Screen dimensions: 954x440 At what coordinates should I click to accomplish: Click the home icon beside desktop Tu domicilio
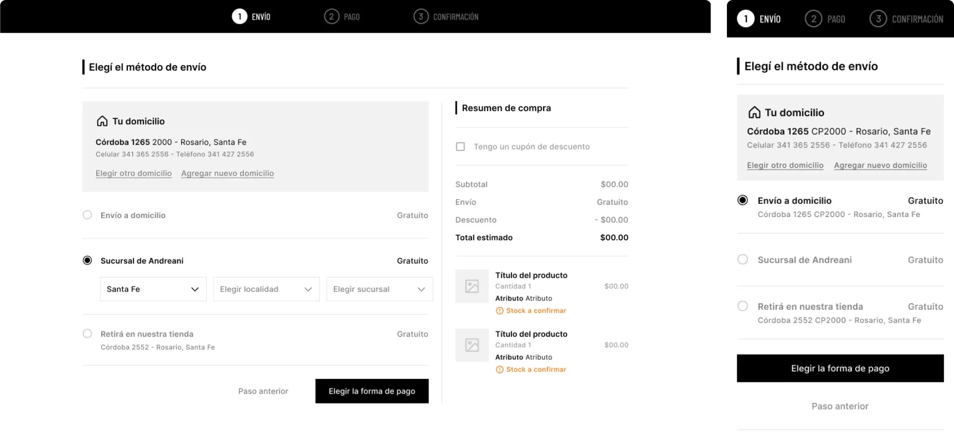[x=102, y=121]
